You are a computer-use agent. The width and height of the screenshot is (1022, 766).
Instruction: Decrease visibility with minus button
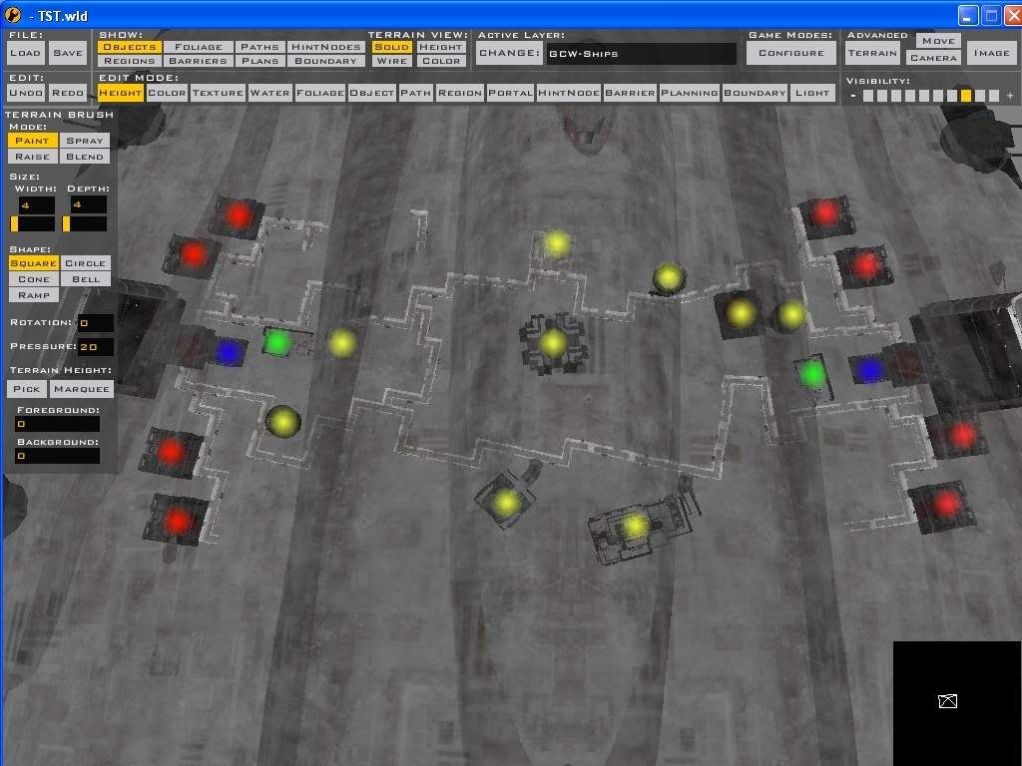853,96
